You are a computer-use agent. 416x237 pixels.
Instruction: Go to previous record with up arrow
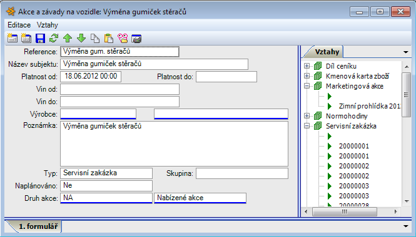(68, 38)
